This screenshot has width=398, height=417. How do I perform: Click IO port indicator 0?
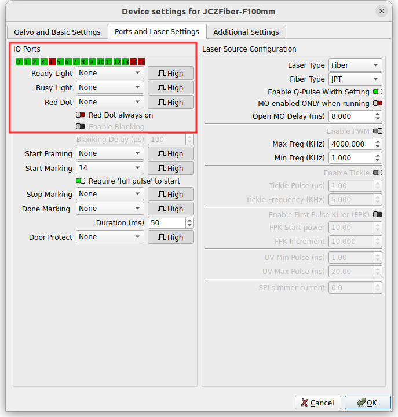click(19, 62)
